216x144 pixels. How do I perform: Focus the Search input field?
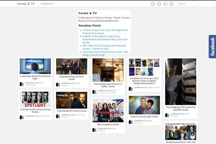(x=187, y=4)
